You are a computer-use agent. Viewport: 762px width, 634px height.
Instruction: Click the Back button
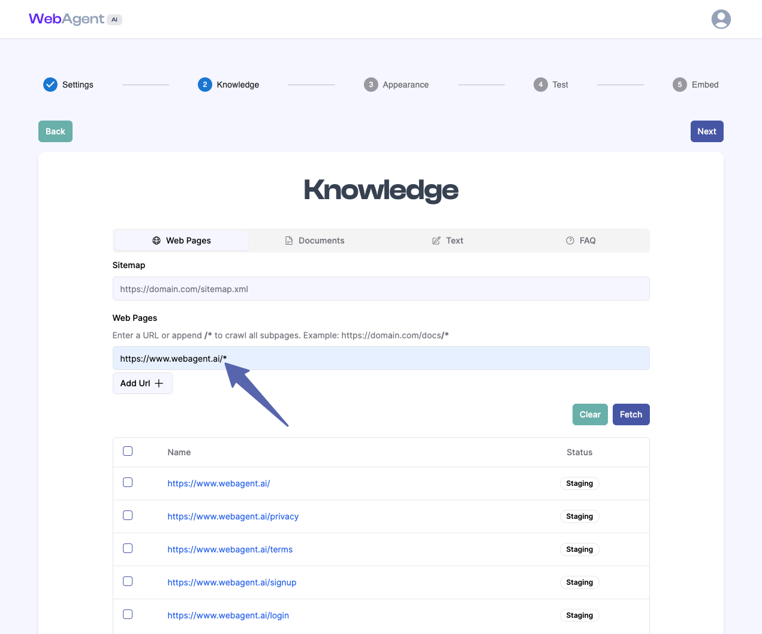coord(55,131)
